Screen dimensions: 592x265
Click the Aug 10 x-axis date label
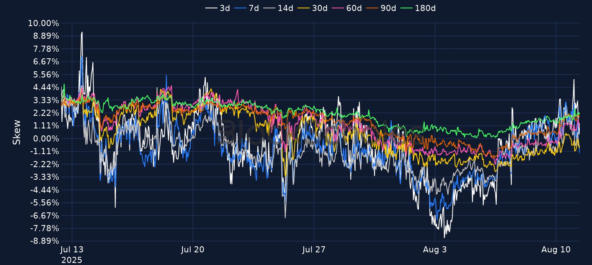tap(556, 250)
